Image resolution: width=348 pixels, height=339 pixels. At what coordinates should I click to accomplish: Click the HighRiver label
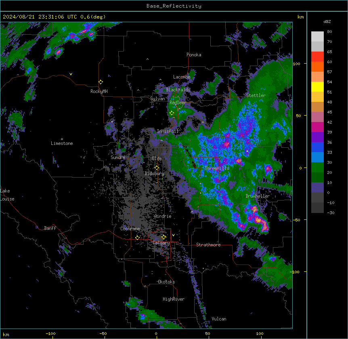point(174,299)
